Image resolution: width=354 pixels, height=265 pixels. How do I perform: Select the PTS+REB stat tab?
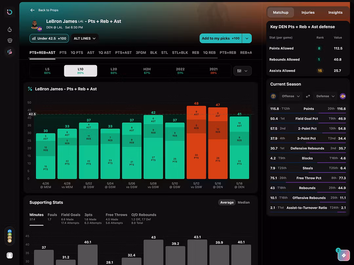pos(228,52)
